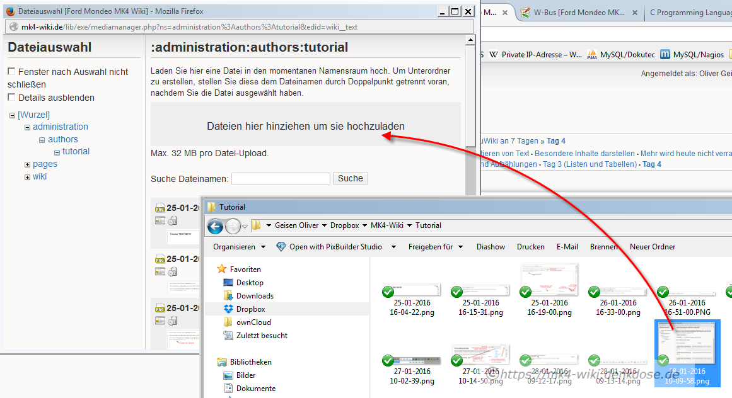This screenshot has width=732, height=398.
Task: Expand the pages namespace node
Action: click(27, 164)
